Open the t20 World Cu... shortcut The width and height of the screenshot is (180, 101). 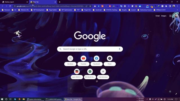click(90, 74)
